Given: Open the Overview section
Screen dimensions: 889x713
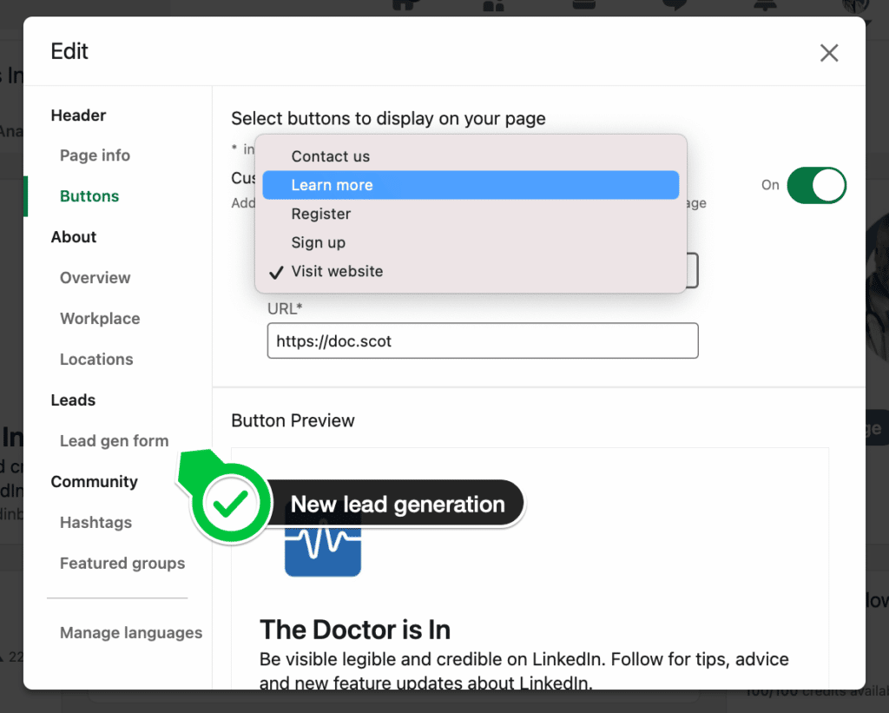Looking at the screenshot, I should 95,278.
